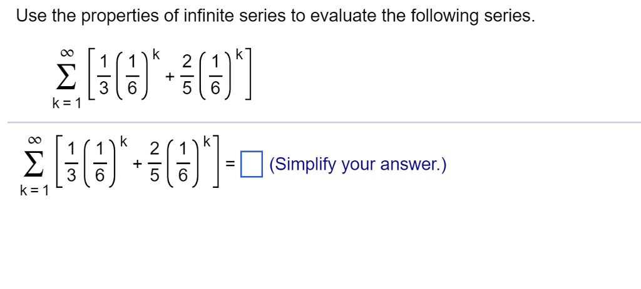641x289 pixels.
Task: Click the empty answer input box
Action: pos(252,164)
